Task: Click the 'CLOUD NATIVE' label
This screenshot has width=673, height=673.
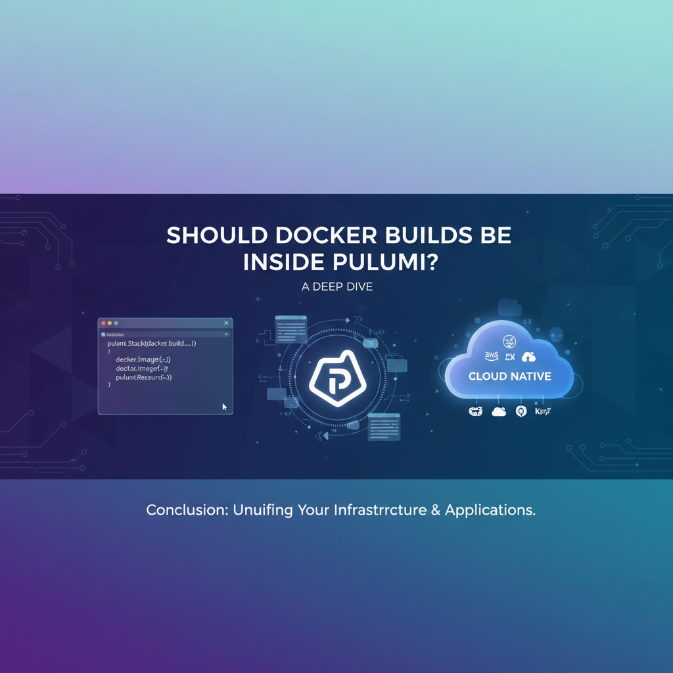Action: tap(510, 377)
